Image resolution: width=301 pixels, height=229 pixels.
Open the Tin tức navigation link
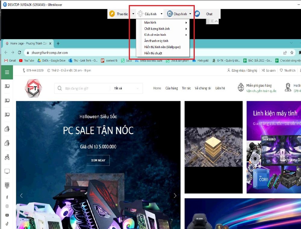point(186,88)
